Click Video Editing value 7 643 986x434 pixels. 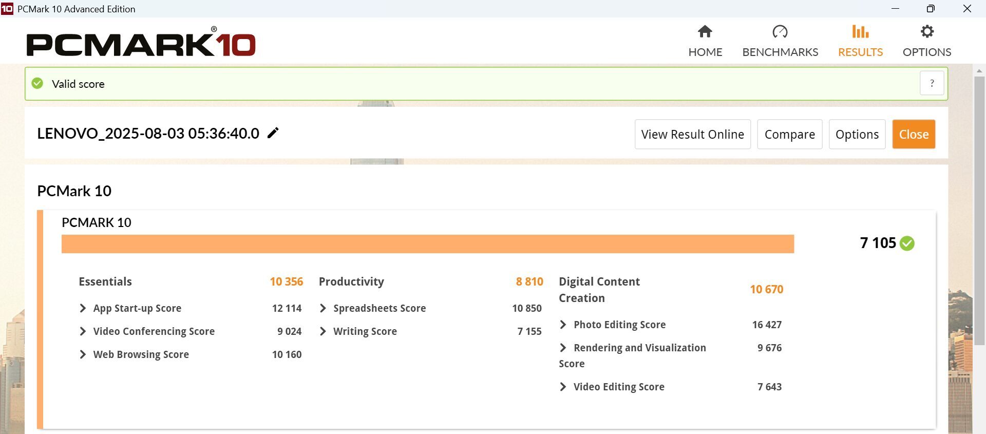pos(770,387)
